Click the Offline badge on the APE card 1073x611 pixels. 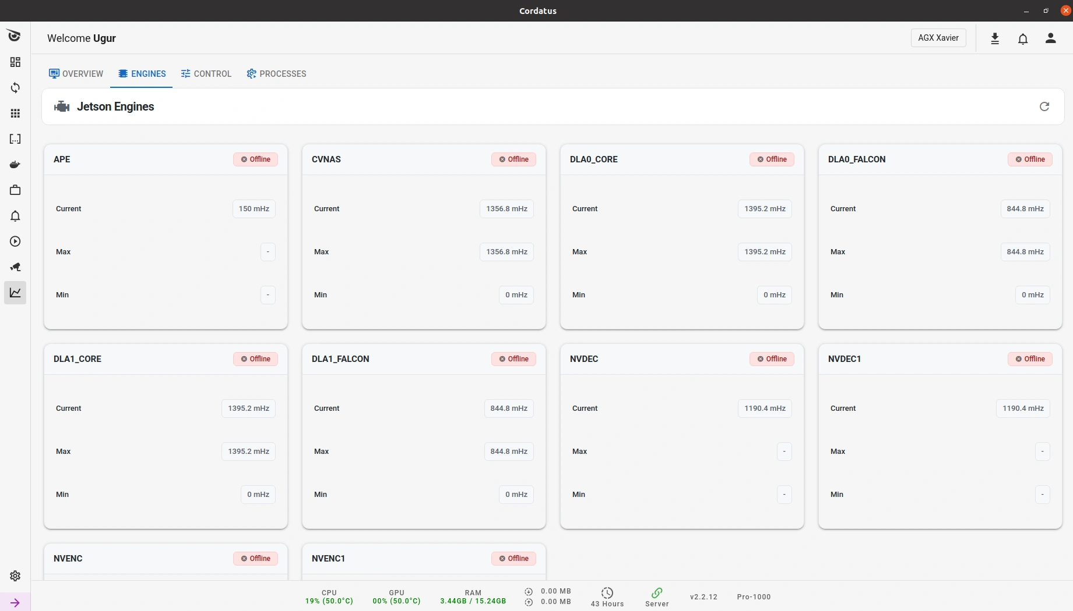(255, 159)
